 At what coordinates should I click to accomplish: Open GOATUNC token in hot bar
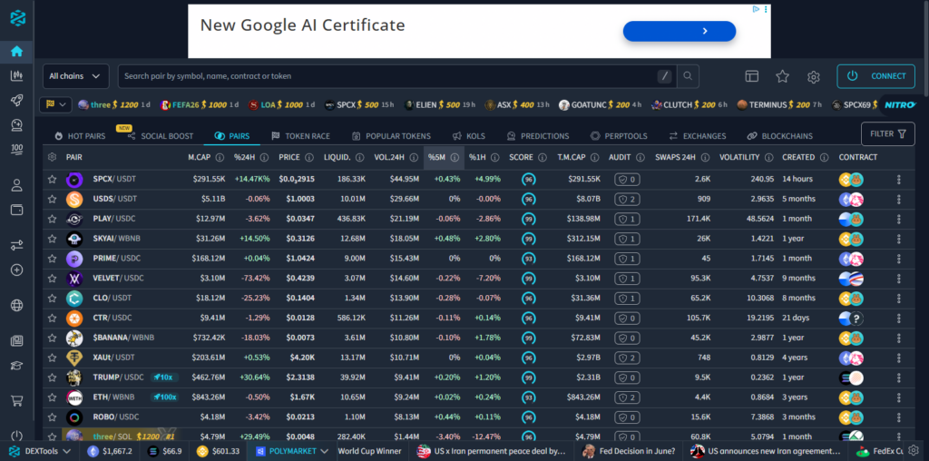click(x=601, y=105)
